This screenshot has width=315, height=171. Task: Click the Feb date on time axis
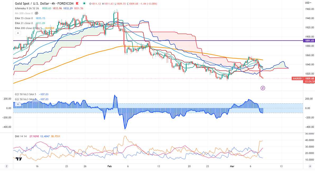coord(110,166)
